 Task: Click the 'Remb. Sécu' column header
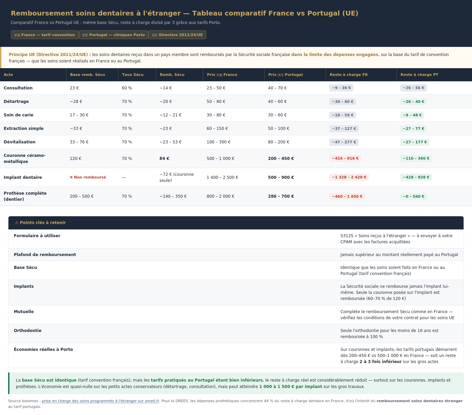(x=180, y=75)
